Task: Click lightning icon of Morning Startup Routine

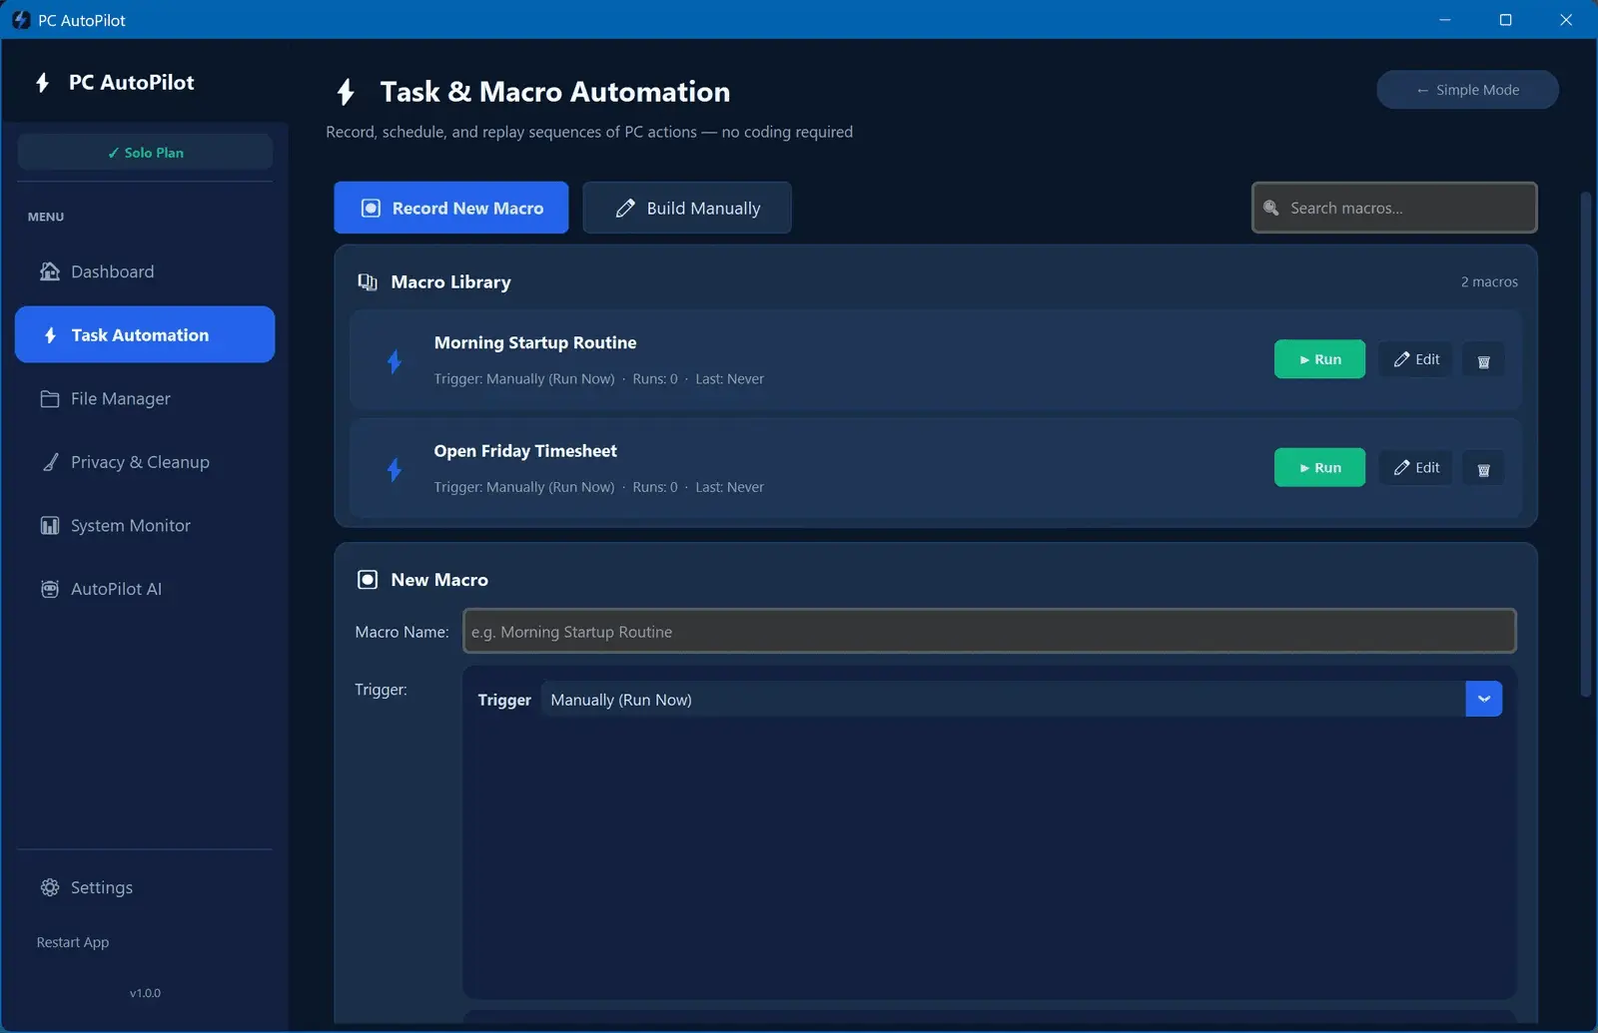Action: click(395, 361)
